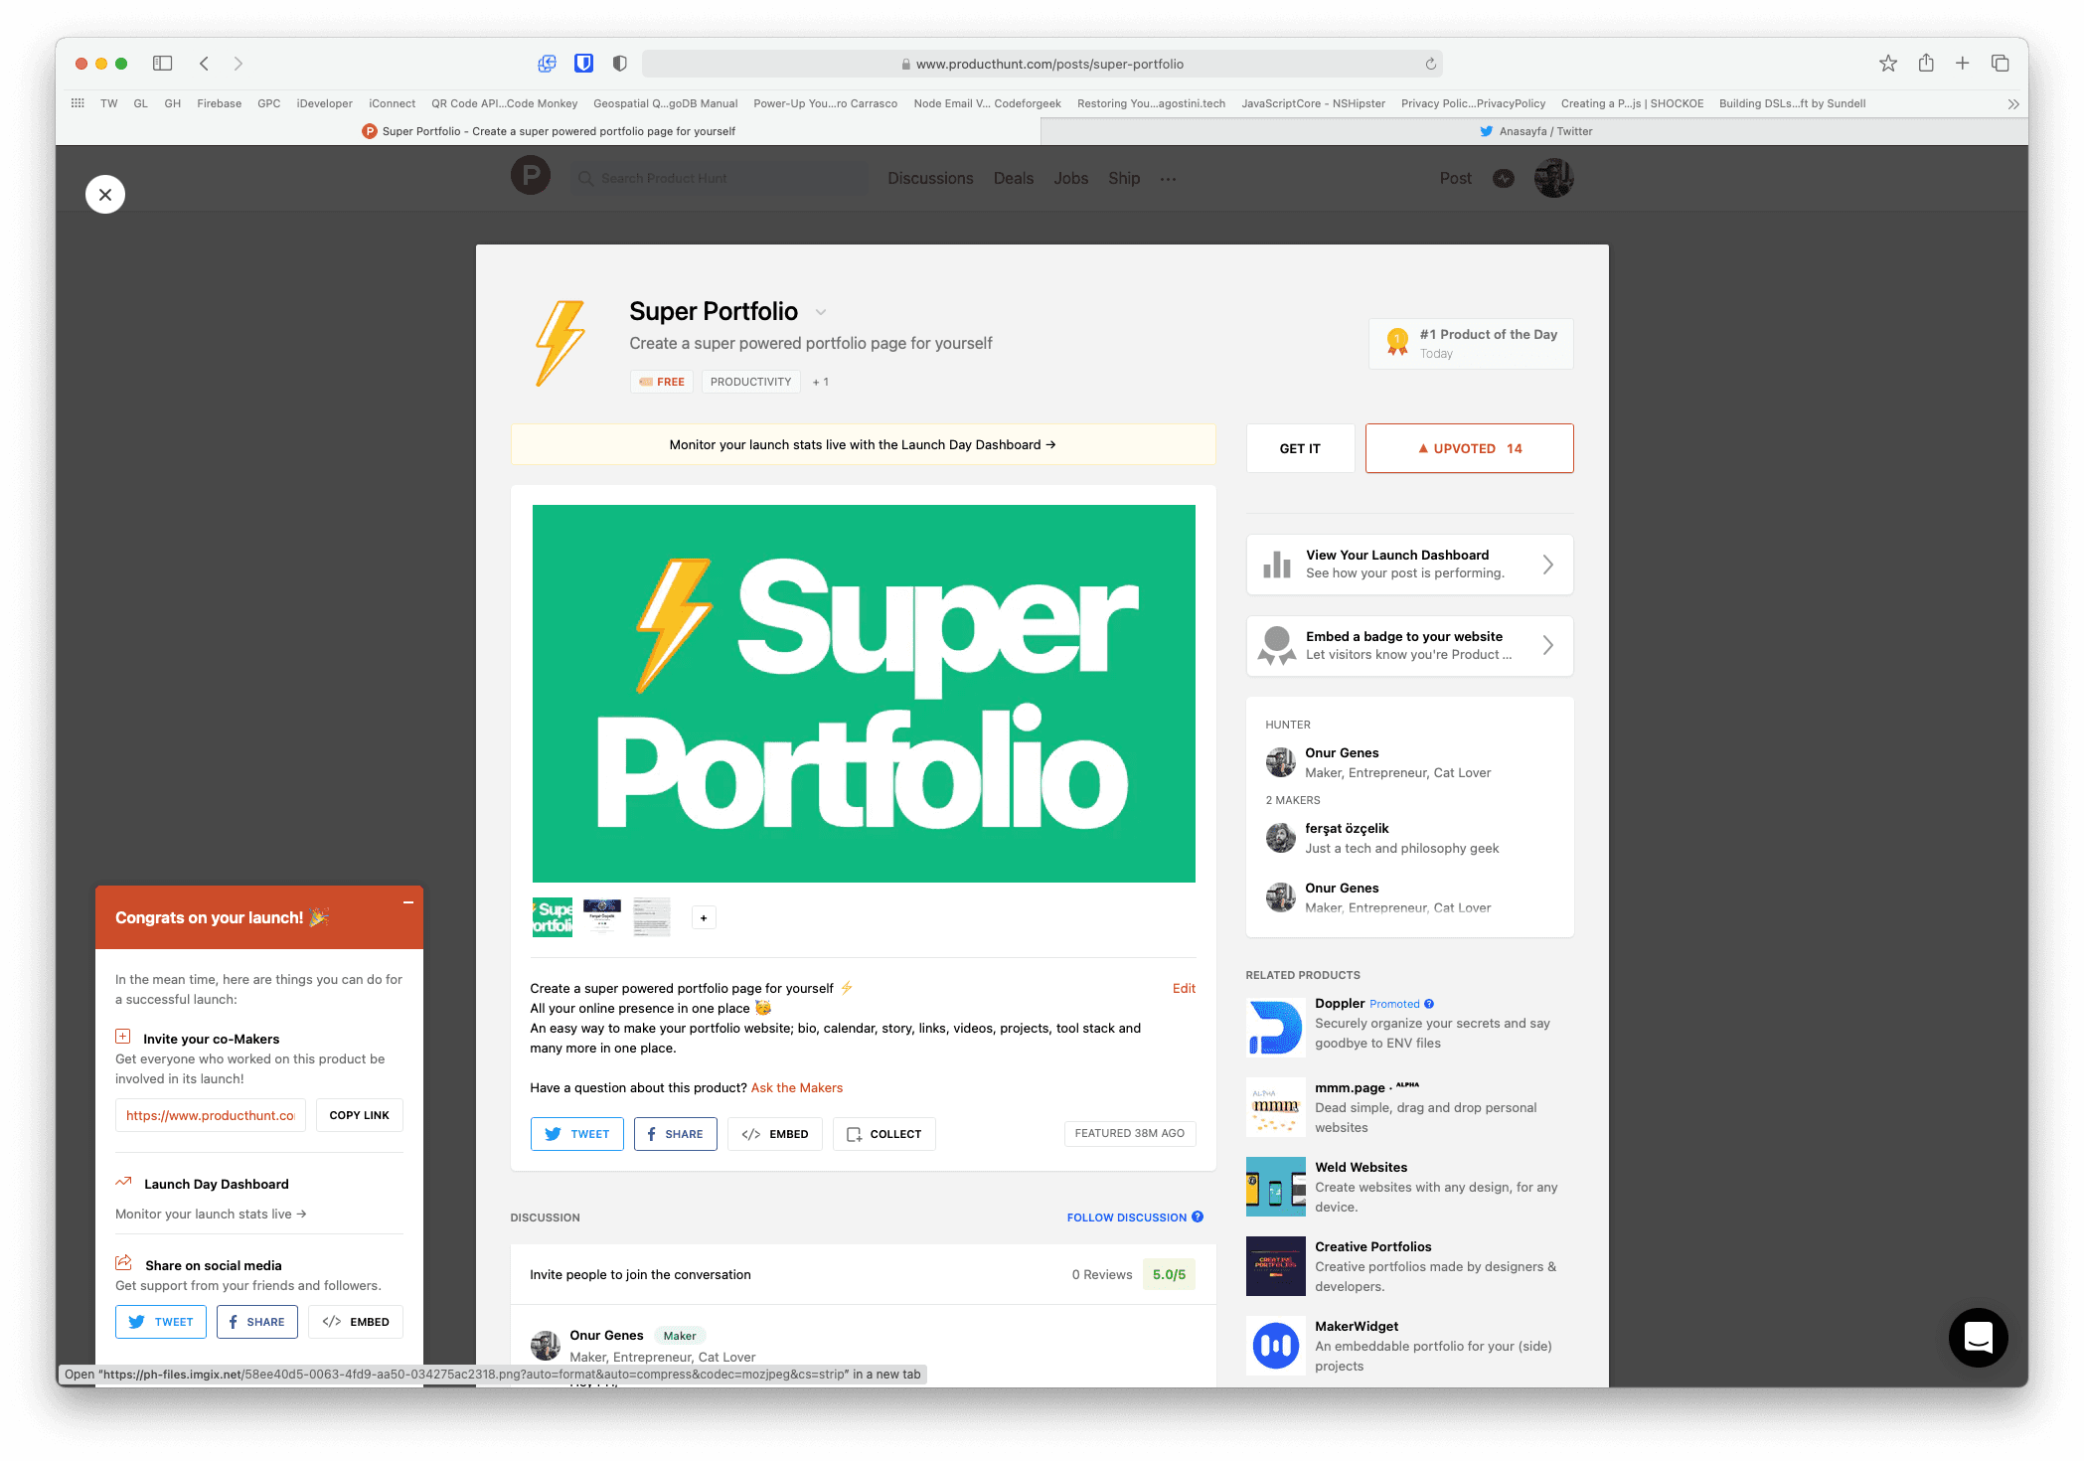Click Facebook SHARE under the description
Image resolution: width=2084 pixels, height=1461 pixels.
pyautogui.click(x=676, y=1134)
